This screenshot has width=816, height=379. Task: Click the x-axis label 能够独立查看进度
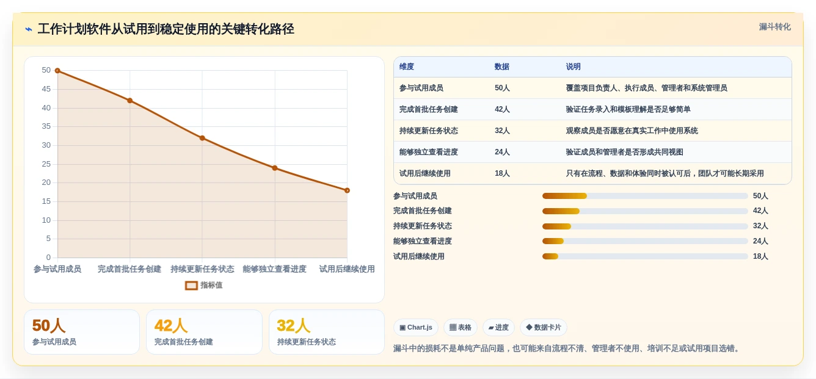coord(275,269)
